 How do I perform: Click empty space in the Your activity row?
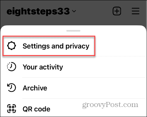click(x=104, y=67)
